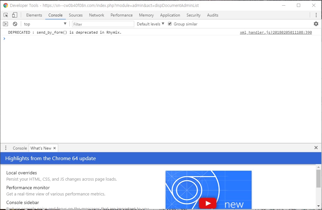Open the Network tab
Viewport: 322px width, 210px height.
pyautogui.click(x=97, y=15)
